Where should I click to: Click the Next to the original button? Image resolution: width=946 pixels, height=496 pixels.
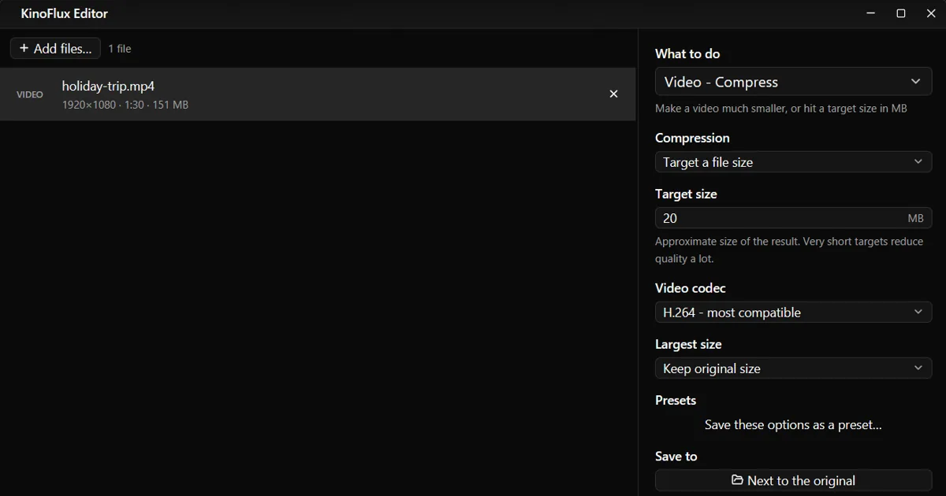coord(793,480)
